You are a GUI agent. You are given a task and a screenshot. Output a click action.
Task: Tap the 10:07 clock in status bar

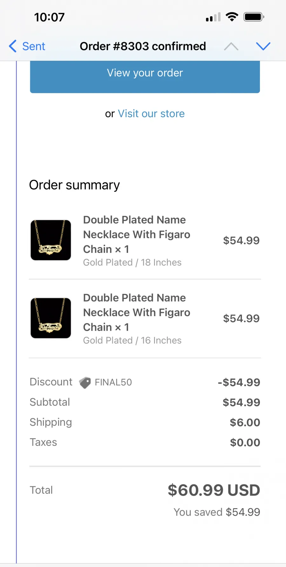(x=49, y=17)
